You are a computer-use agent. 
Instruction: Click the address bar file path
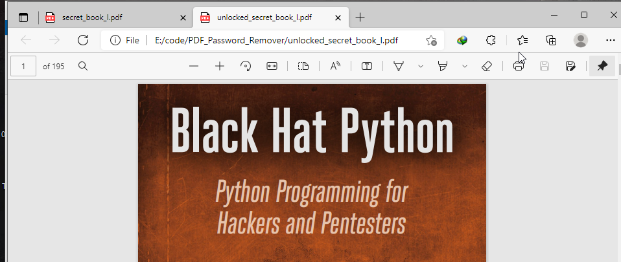click(276, 40)
